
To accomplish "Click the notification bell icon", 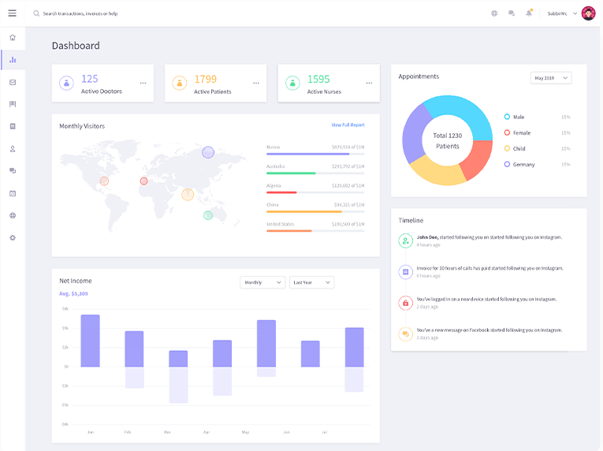I will tap(530, 13).
